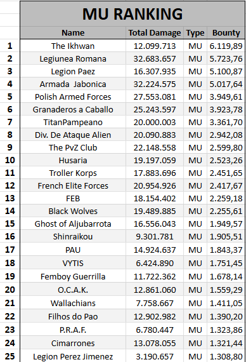Image resolution: width=246 pixels, height=362 pixels.
Task: Select the TitanPampeano name cell
Action: click(x=73, y=122)
